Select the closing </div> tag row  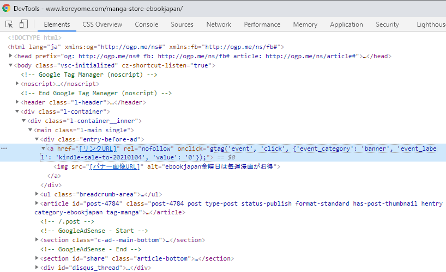click(51, 185)
